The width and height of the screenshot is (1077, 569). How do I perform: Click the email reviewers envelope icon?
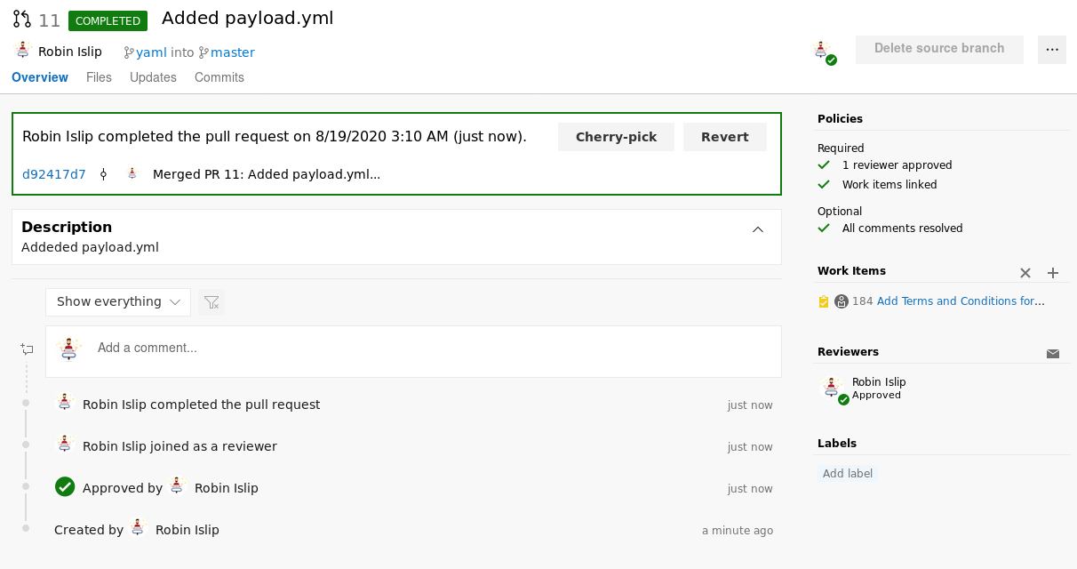pos(1053,354)
